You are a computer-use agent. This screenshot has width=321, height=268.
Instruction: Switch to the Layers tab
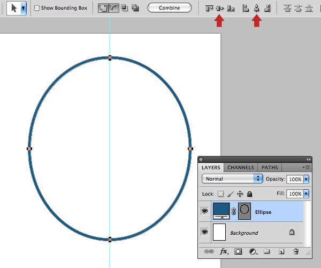211,168
